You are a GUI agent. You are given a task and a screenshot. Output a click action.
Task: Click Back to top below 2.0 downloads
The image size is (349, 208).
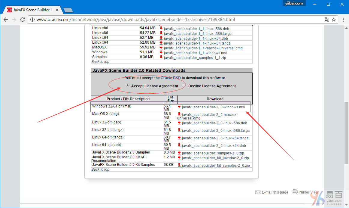pyautogui.click(x=100, y=169)
